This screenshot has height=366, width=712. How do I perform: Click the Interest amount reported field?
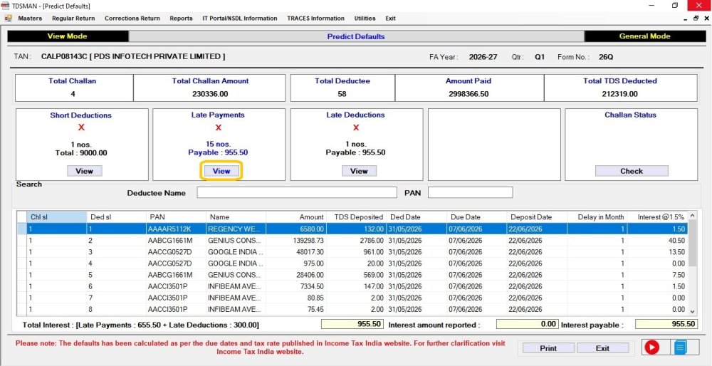pyautogui.click(x=527, y=324)
